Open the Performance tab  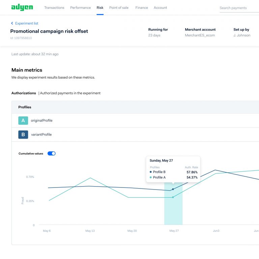pyautogui.click(x=80, y=8)
